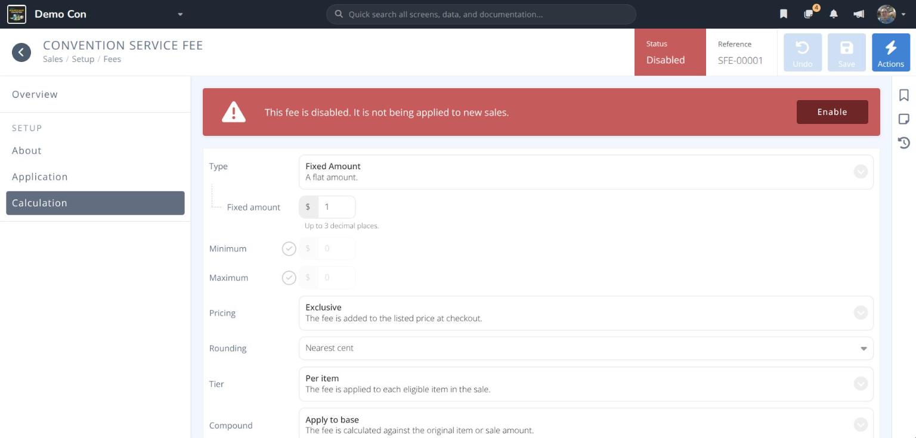Screen dimensions: 916x438
Task: Select the Calculation section
Action: coord(95,203)
